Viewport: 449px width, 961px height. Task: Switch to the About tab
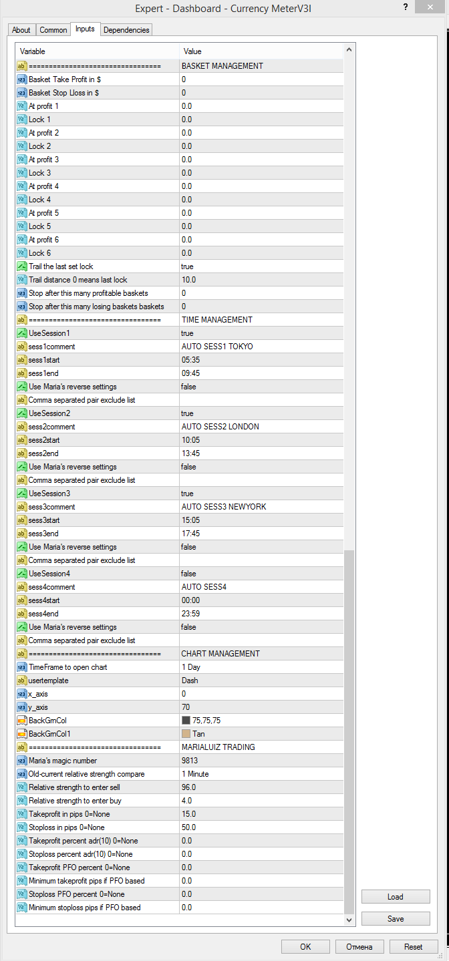[x=21, y=30]
